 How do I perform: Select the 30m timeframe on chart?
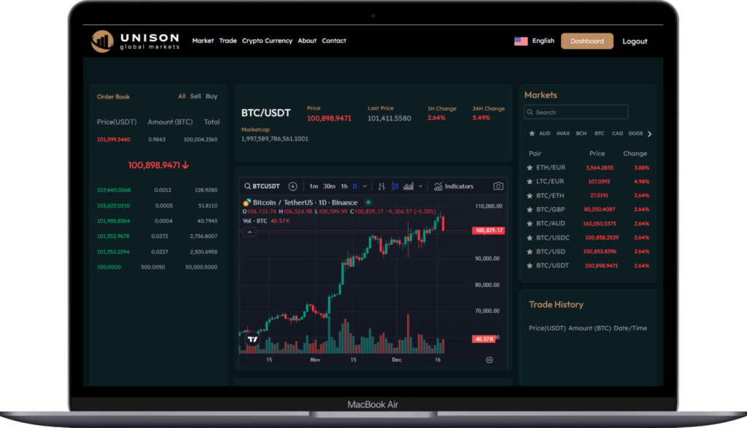329,186
